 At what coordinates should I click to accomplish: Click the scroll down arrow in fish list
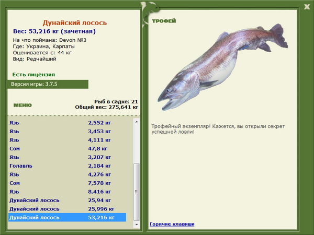click(137, 225)
